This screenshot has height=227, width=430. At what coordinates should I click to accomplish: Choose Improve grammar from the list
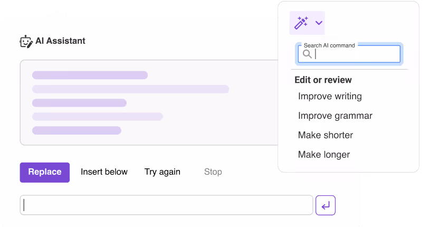click(x=335, y=116)
